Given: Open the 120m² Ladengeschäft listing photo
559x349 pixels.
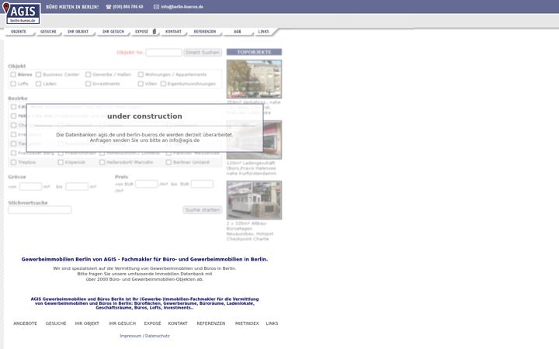Looking at the screenshot, I should 254,140.
